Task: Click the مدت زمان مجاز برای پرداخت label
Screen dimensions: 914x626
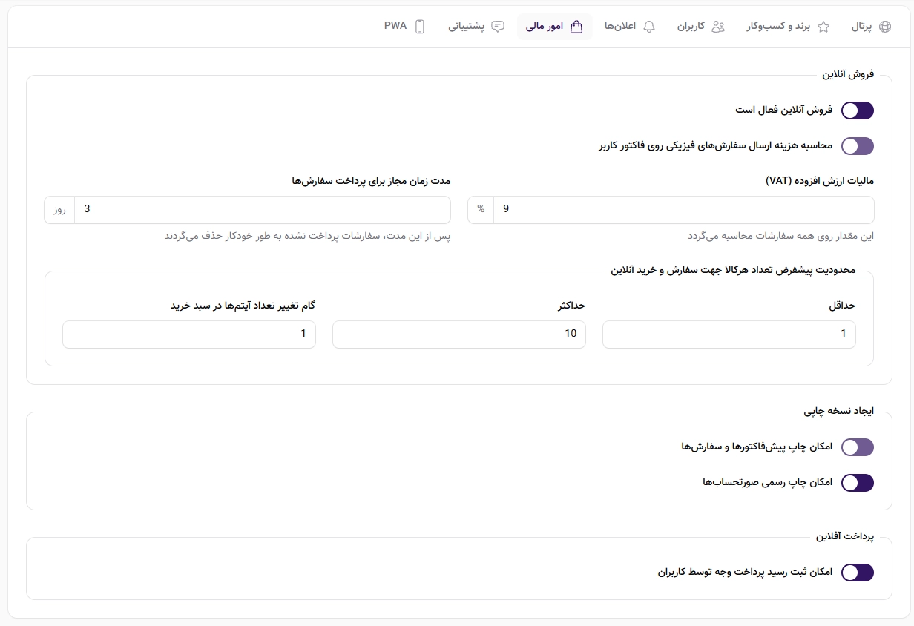Action: 371,181
